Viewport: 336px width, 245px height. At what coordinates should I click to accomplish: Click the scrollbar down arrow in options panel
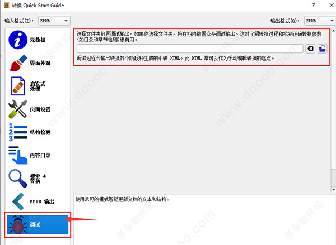click(x=333, y=189)
